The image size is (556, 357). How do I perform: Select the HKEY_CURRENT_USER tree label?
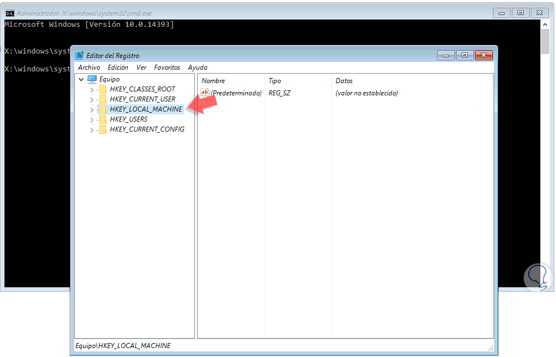coord(142,99)
